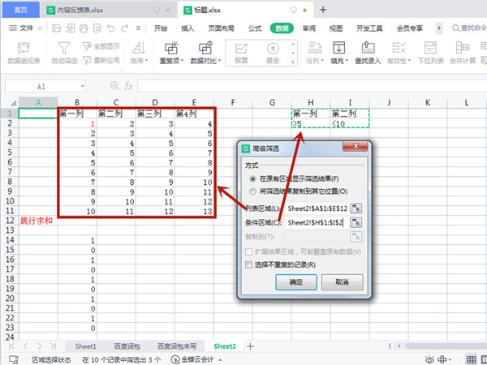Select 在原有区域显示筛选结果 radio option
The height and width of the screenshot is (365, 487).
coord(254,178)
